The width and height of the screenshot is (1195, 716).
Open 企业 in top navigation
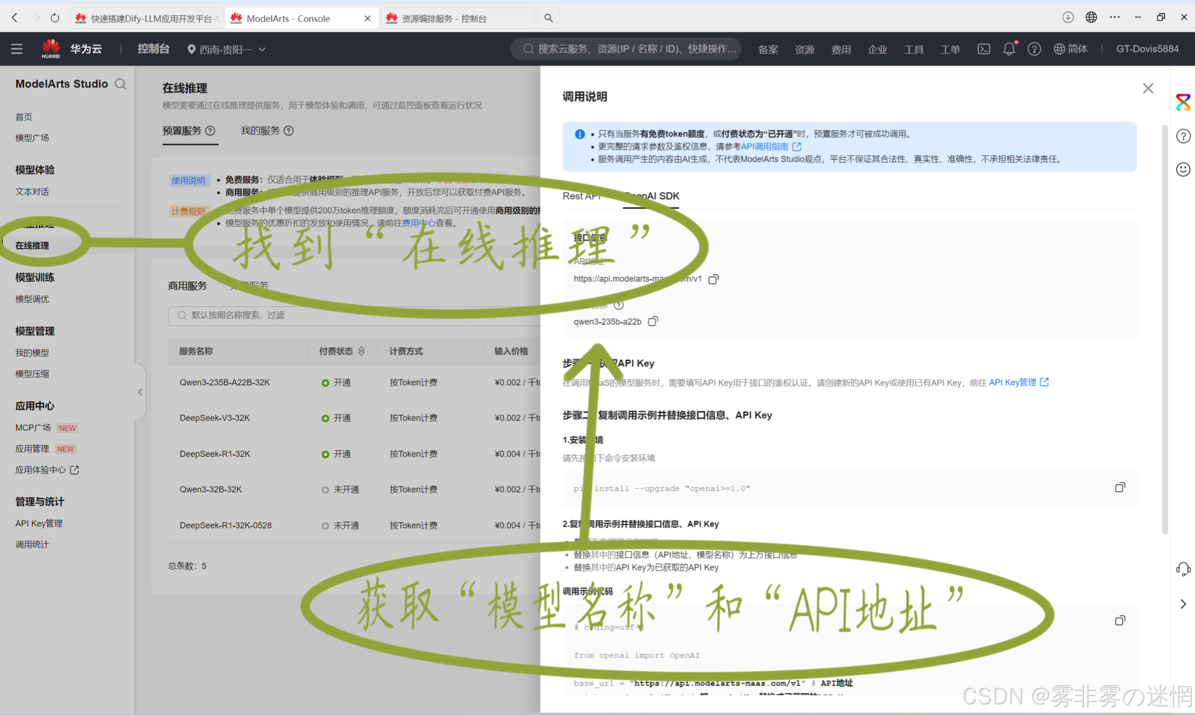[x=877, y=49]
